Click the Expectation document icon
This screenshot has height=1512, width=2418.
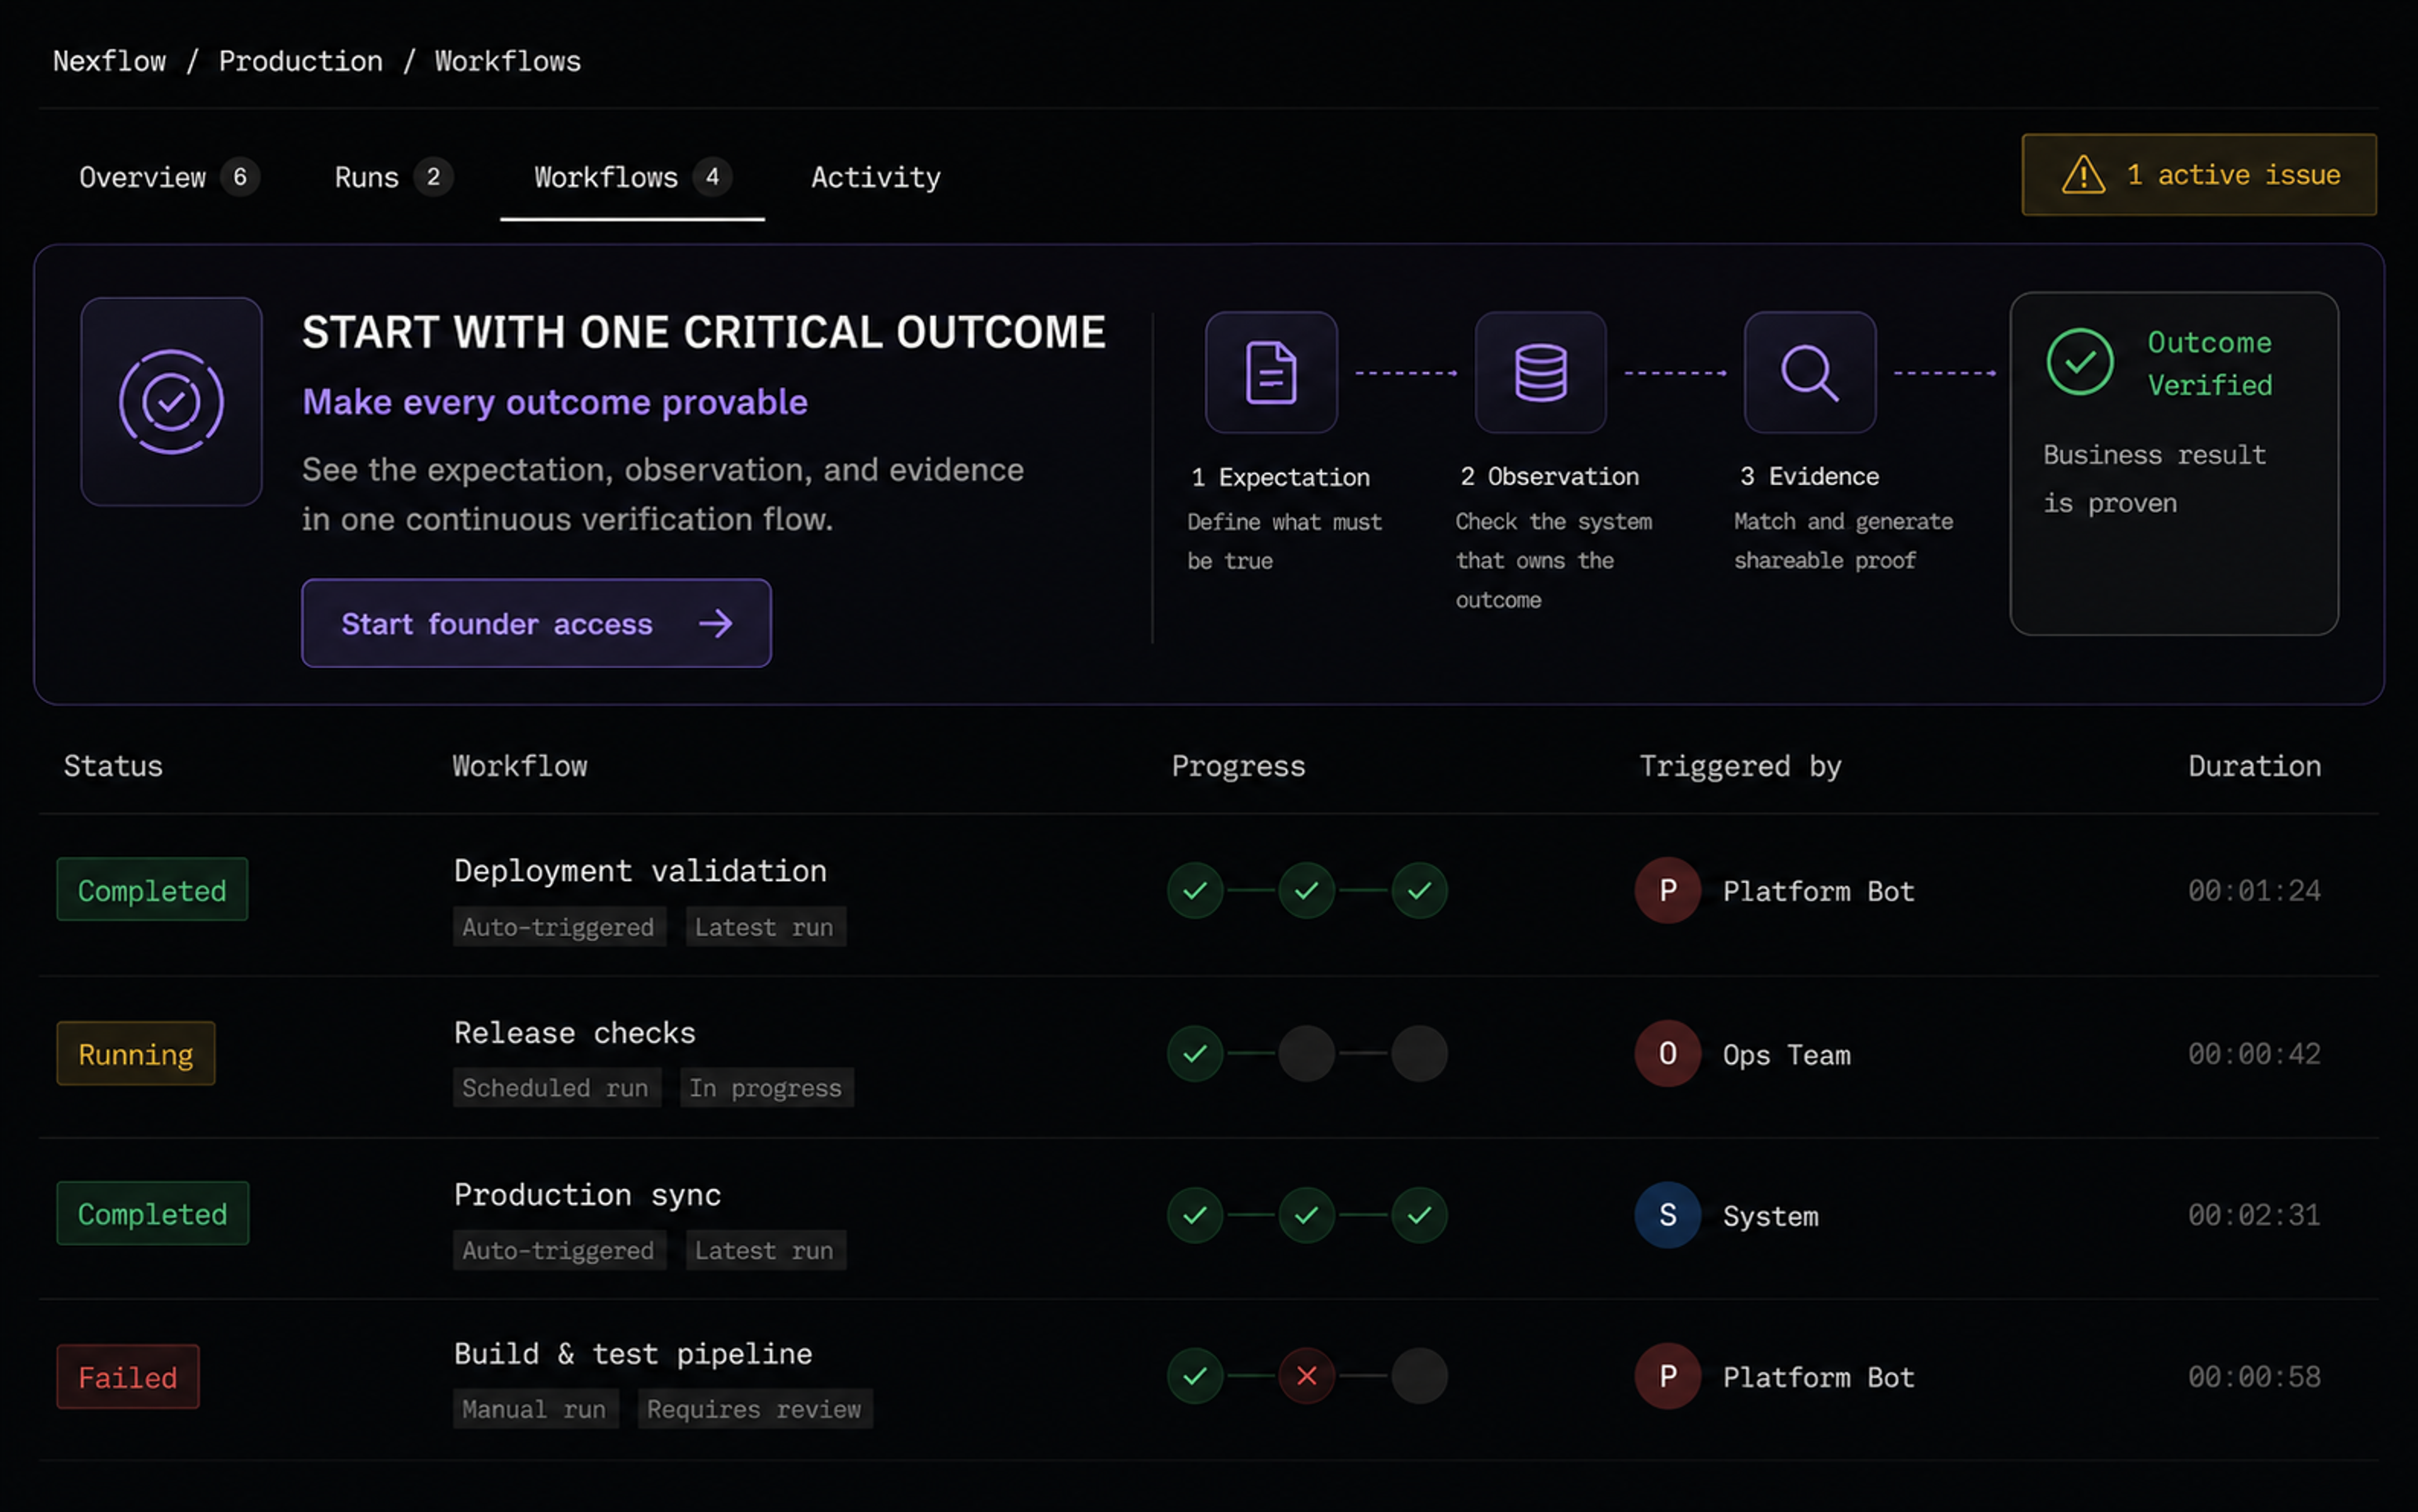coord(1271,372)
